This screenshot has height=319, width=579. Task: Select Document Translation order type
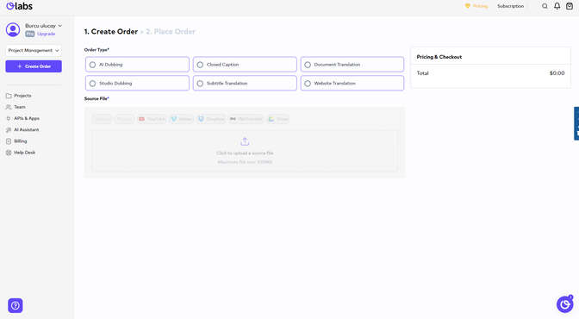[x=352, y=65]
